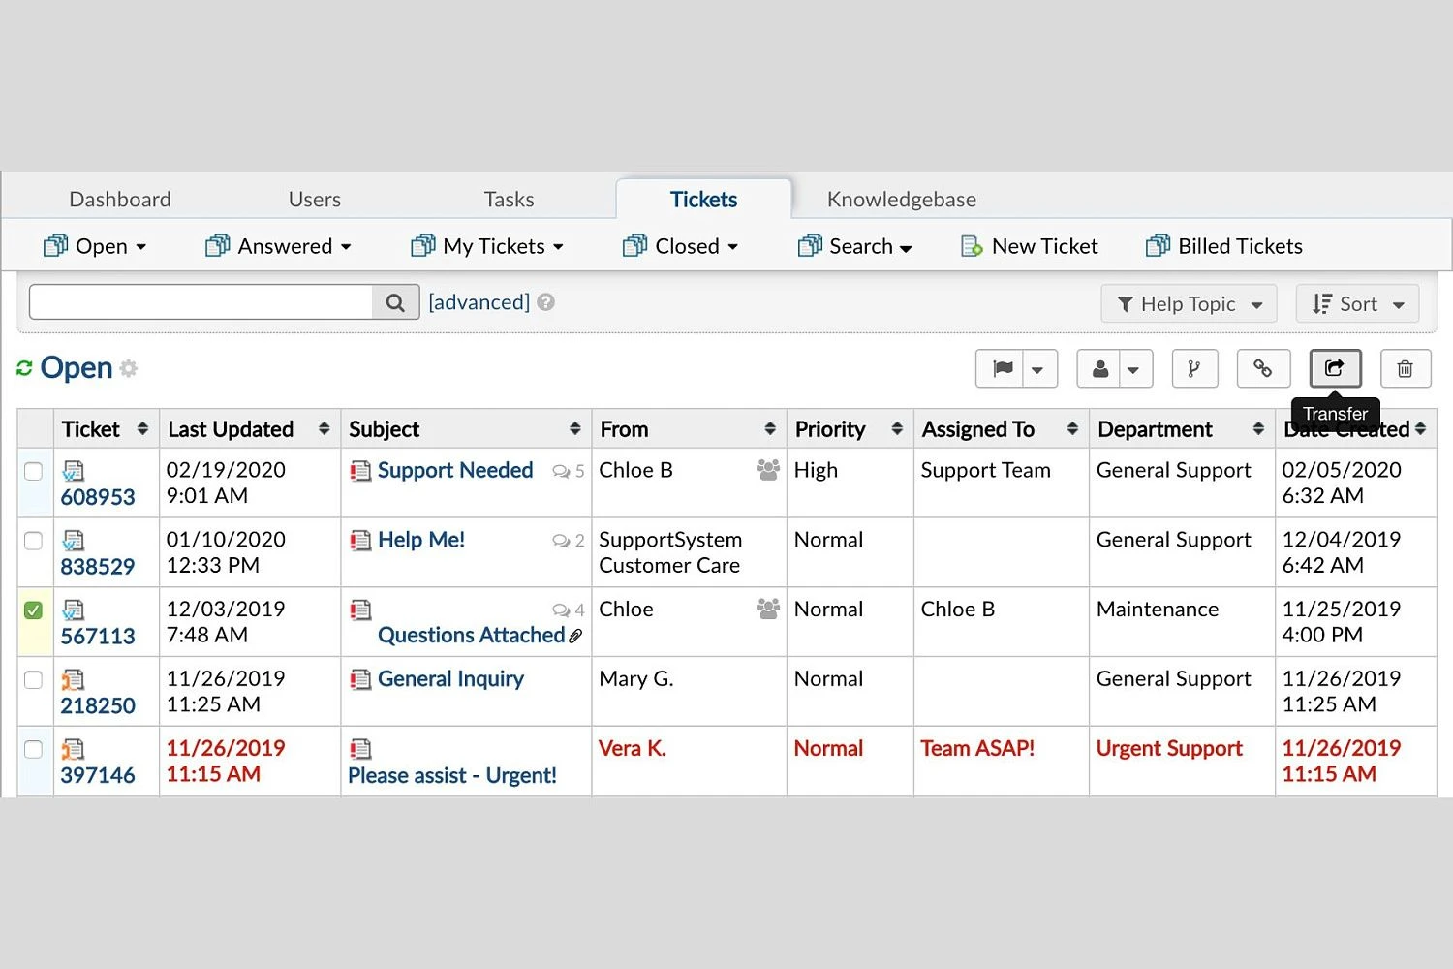Click into the ticket search text field
The image size is (1453, 969).
pyautogui.click(x=201, y=302)
